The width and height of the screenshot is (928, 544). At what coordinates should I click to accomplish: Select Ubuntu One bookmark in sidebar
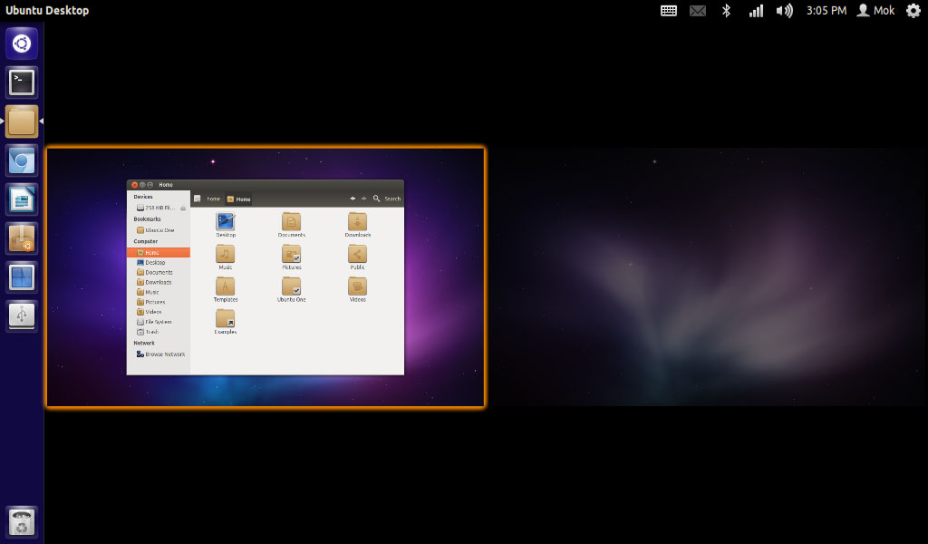[x=155, y=230]
